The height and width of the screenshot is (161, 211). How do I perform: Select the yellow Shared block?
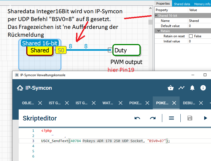click(x=40, y=51)
